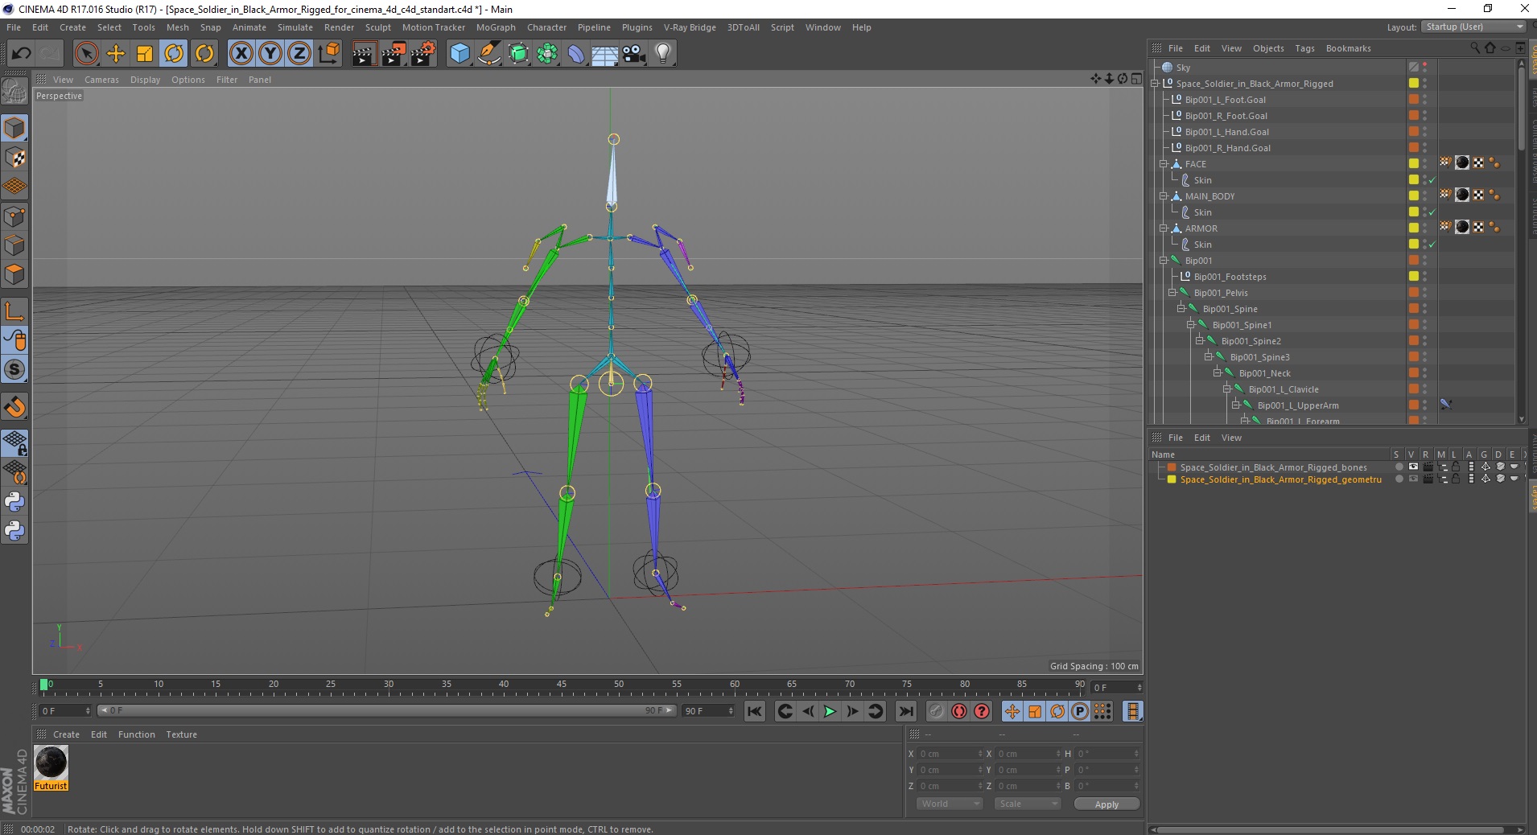Screen dimensions: 1537x835
Task: Toggle Skin enable checkmark under ARMOR
Action: [1432, 245]
